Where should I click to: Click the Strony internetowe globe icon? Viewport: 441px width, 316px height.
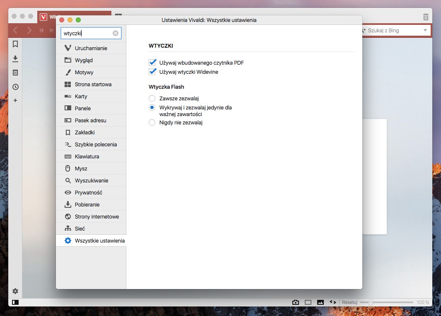click(x=68, y=216)
